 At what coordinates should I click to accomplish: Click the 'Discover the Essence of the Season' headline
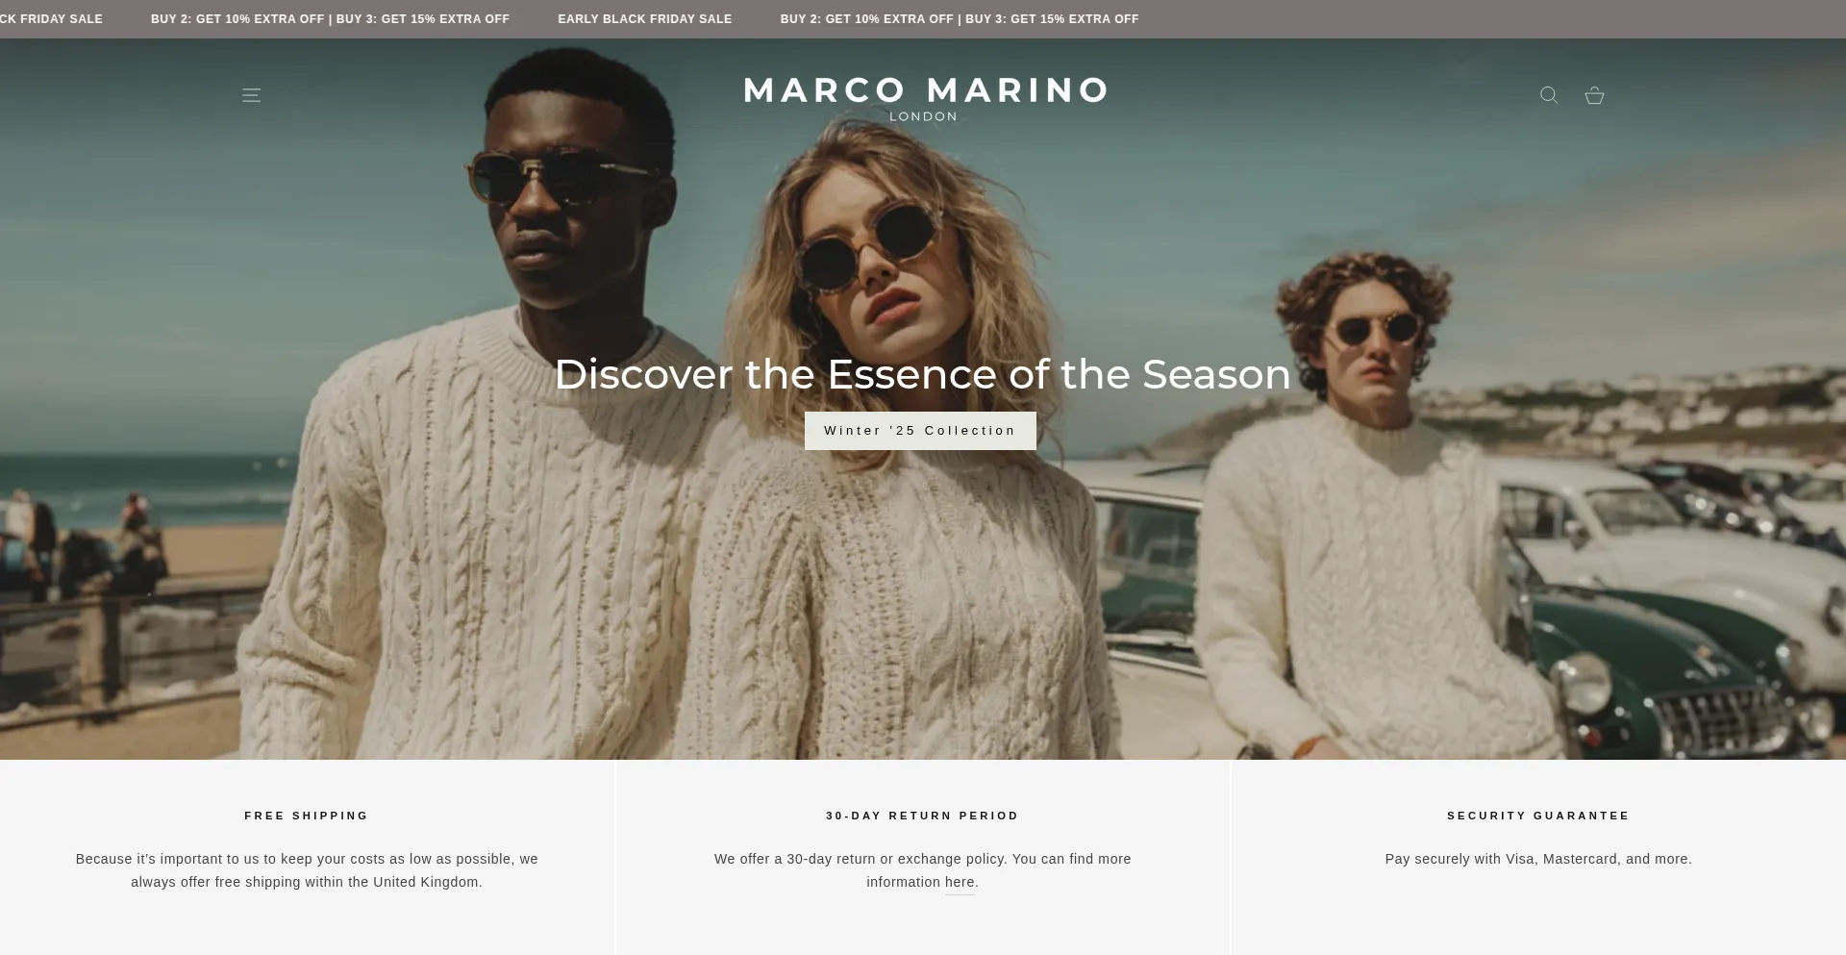coord(922,374)
